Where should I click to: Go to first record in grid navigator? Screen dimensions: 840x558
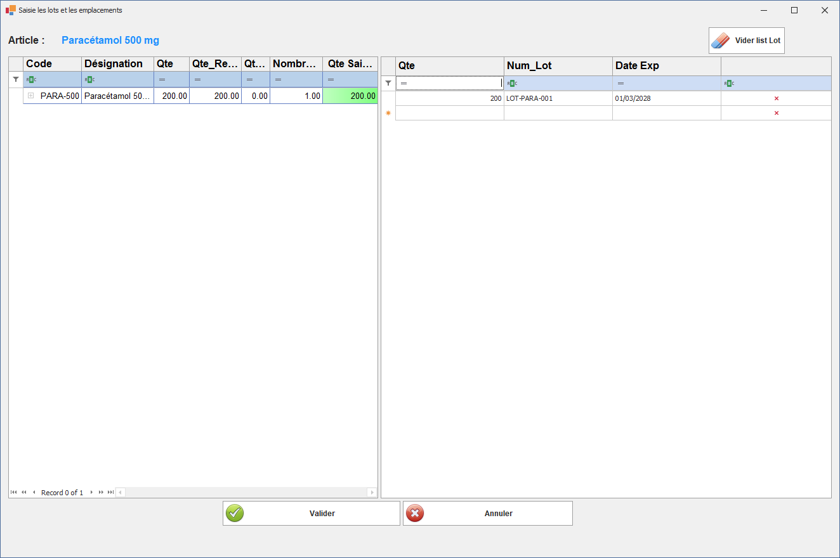coord(14,492)
